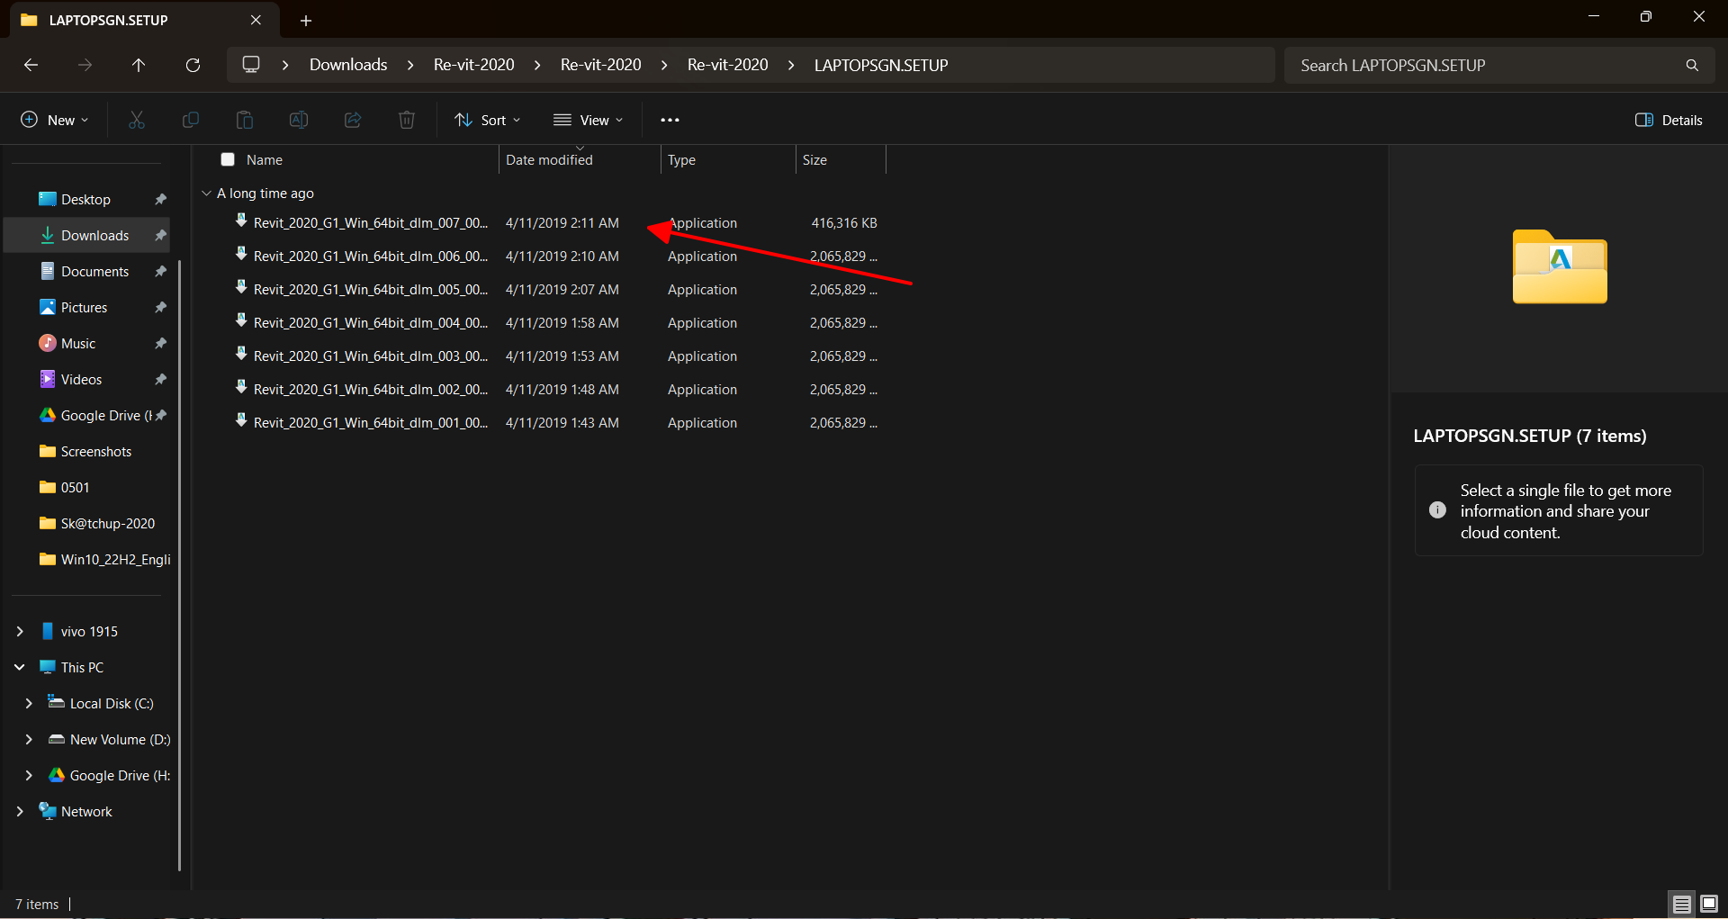Screen dimensions: 1728x919
Task: Toggle the Details pane button
Action: [x=1669, y=120]
